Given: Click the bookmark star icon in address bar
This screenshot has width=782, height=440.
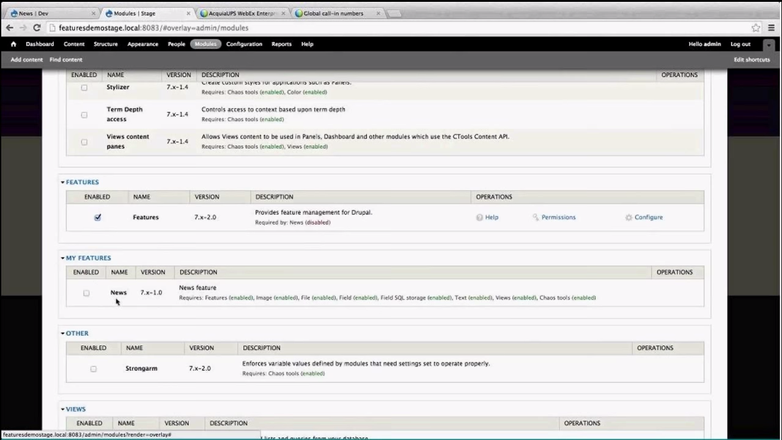Looking at the screenshot, I should 756,27.
